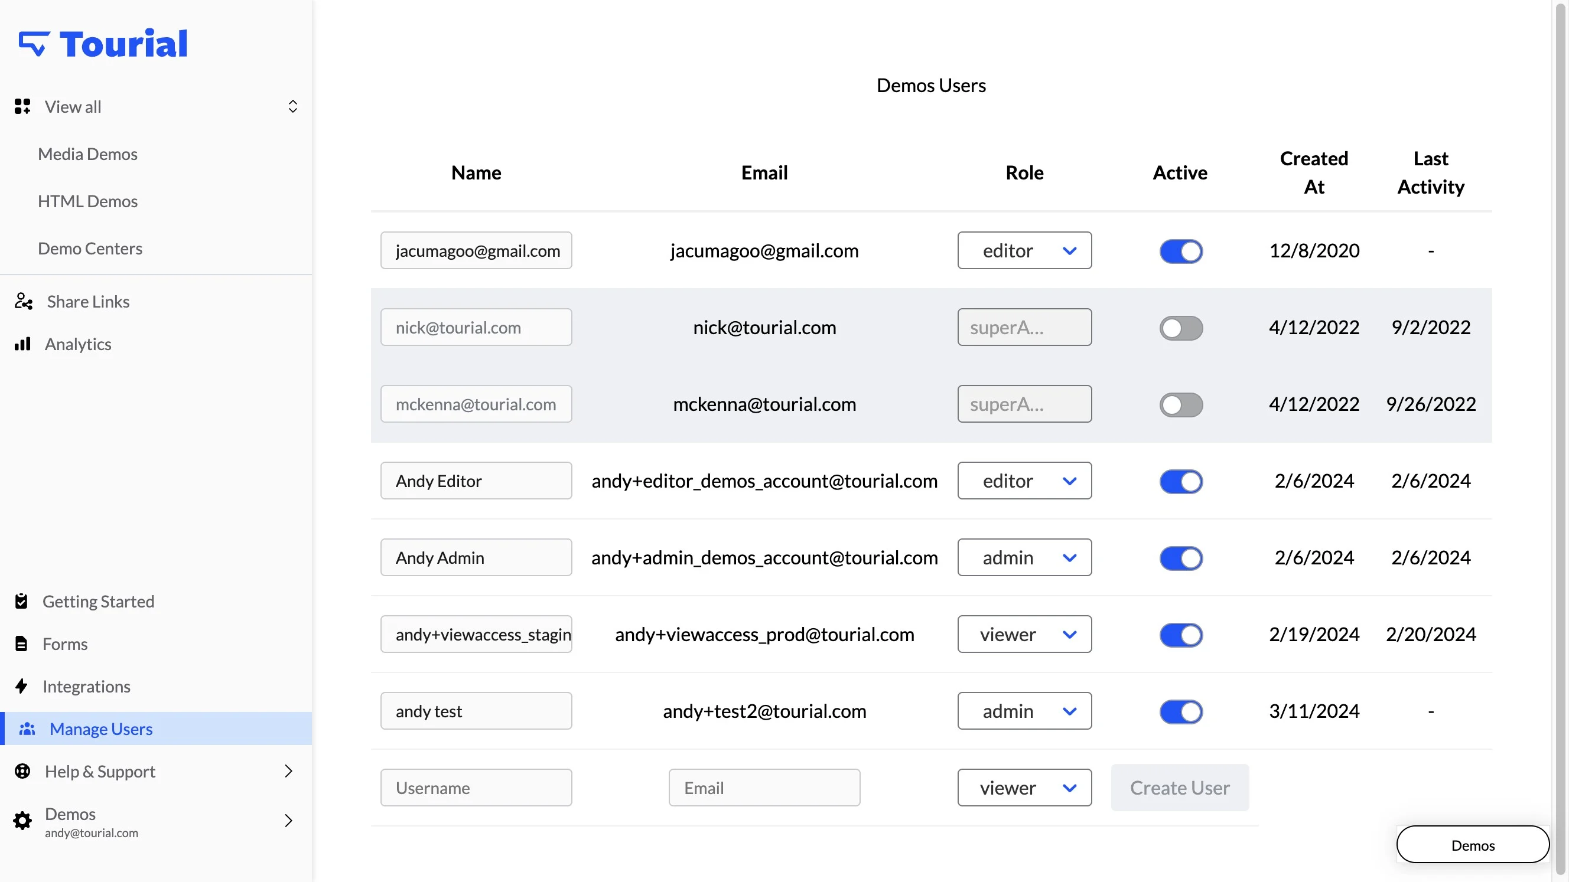Toggle active switch for nick@tourial.com
Screen dimensions: 1569x882
pyautogui.click(x=1181, y=328)
